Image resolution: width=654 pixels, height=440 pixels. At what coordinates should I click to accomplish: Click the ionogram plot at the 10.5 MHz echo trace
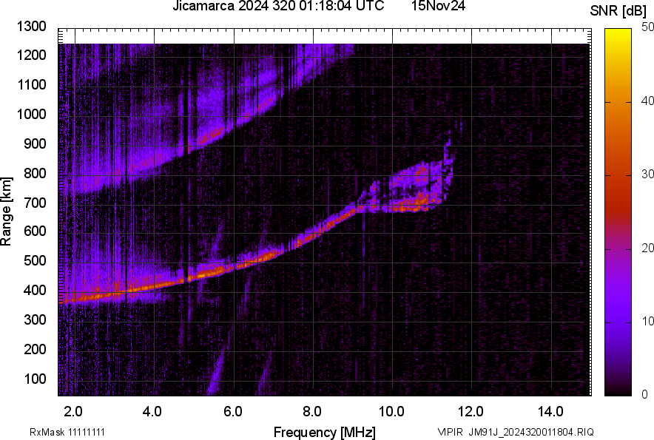point(412,206)
